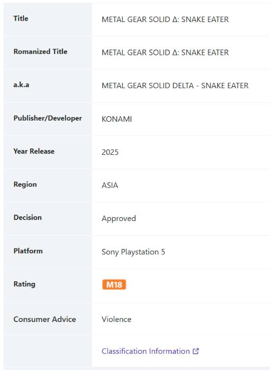270x370 pixels.
Task: Click the 2025 year release value
Action: tap(110, 152)
